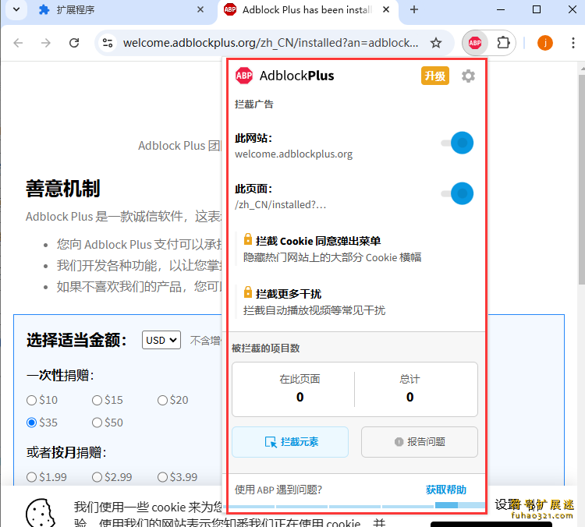Click lock icon beside 拦截 Cookie 同意弹出菜单

248,239
